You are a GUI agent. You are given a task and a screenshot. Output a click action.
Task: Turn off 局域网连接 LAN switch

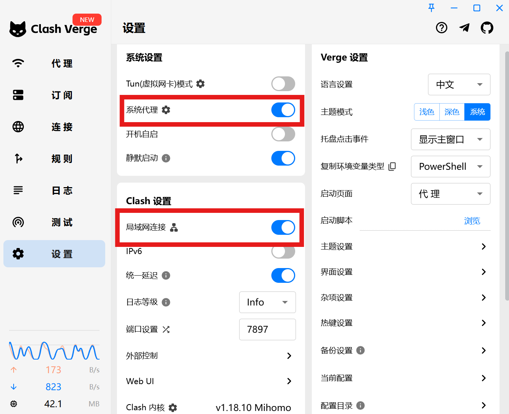283,227
